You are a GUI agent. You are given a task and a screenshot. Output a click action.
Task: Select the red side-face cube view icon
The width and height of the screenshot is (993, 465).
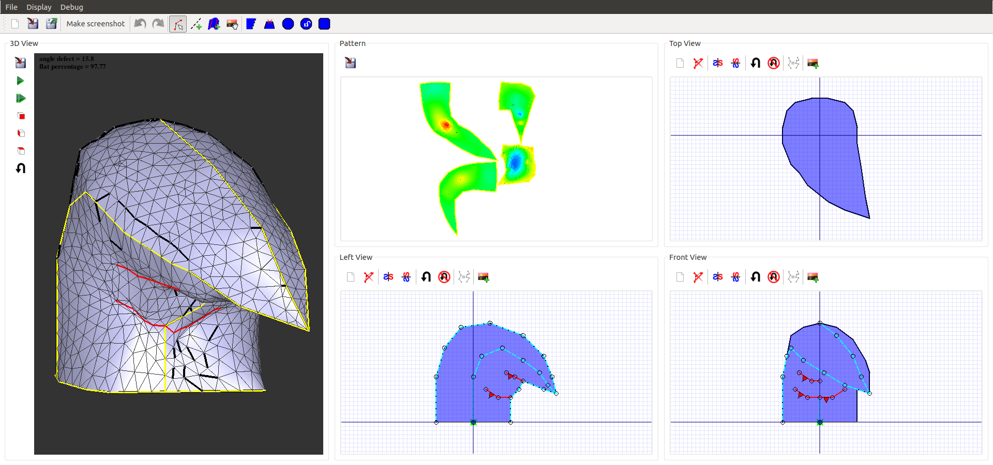pos(21,133)
